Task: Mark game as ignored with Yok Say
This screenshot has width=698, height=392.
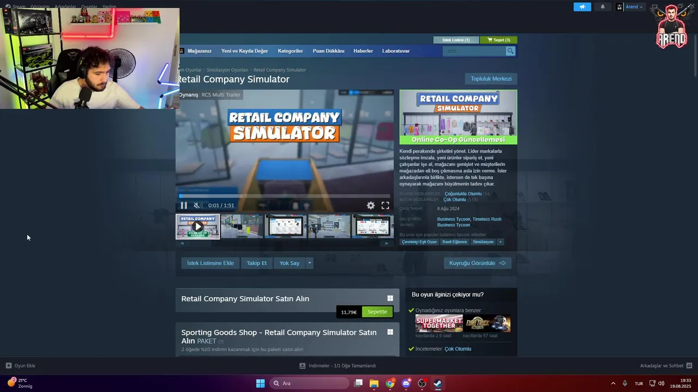Action: 290,263
